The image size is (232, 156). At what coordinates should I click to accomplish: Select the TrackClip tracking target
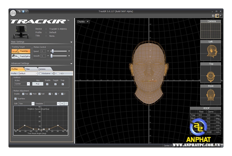click(x=21, y=51)
